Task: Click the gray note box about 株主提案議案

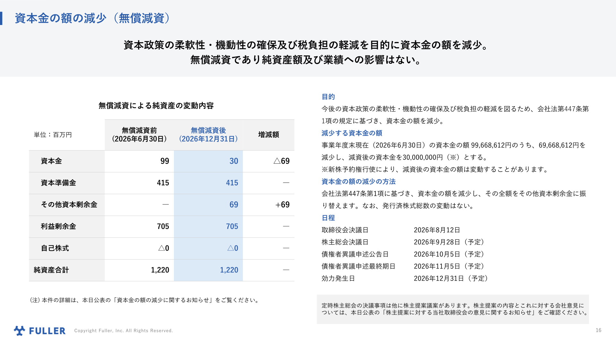Action: point(453,309)
